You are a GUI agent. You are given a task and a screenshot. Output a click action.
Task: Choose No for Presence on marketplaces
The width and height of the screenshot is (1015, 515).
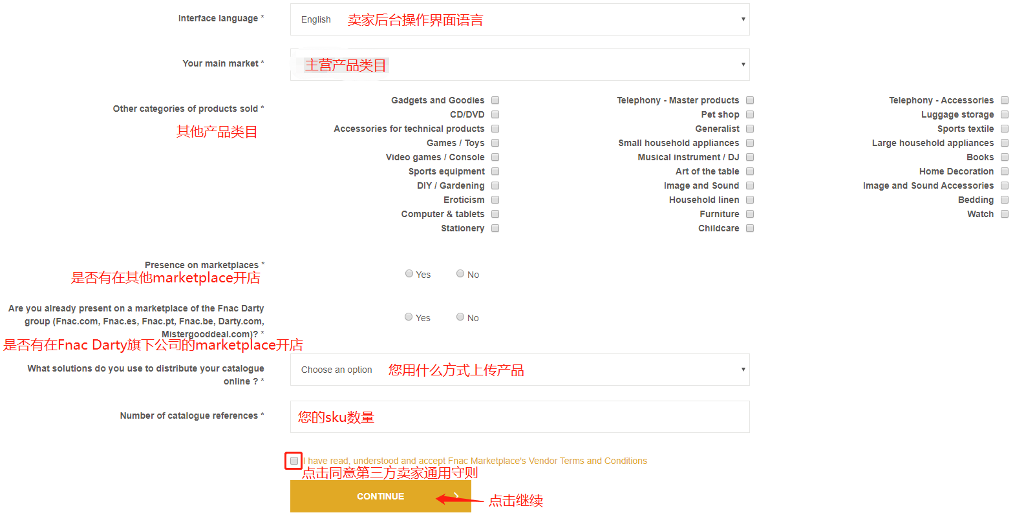tap(460, 274)
